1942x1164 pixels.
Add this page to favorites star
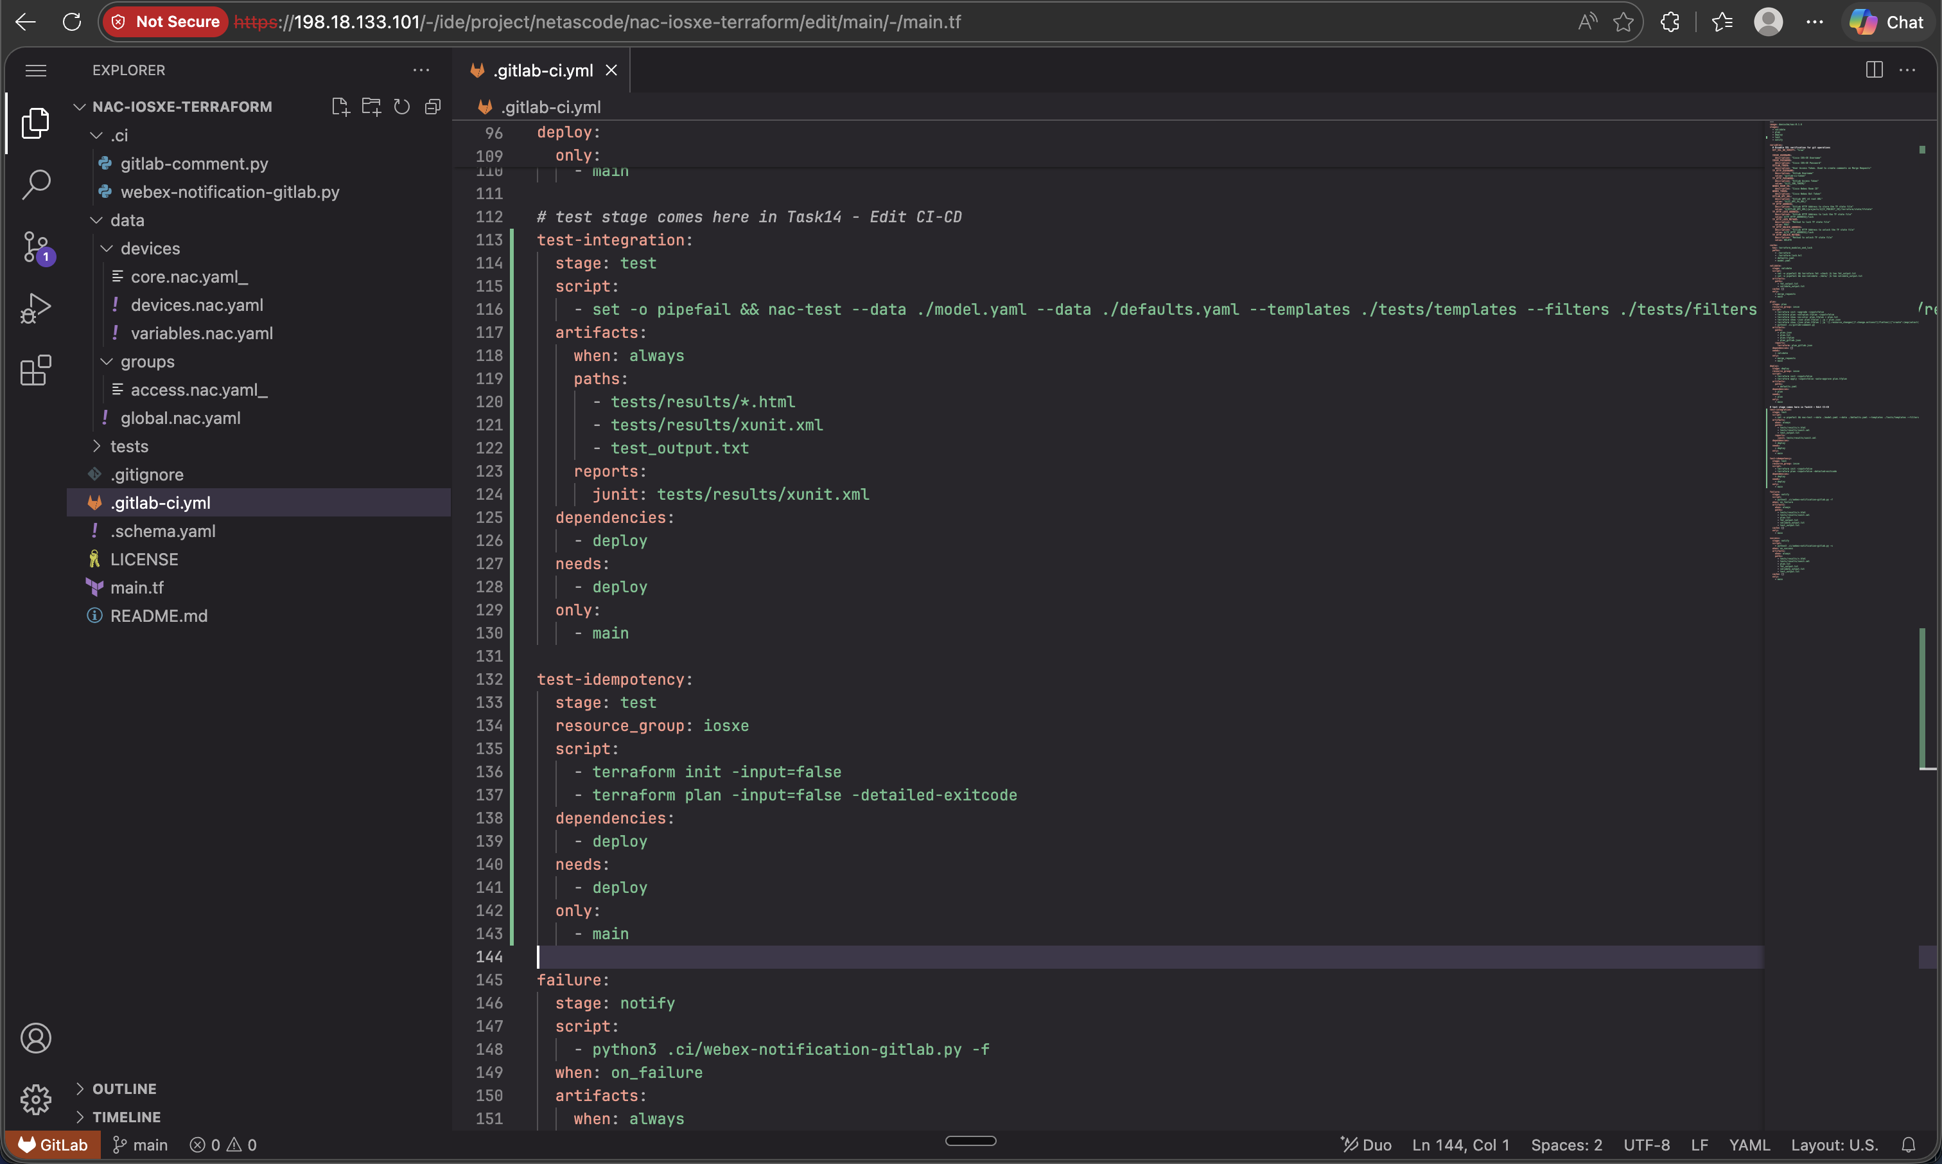1623,22
